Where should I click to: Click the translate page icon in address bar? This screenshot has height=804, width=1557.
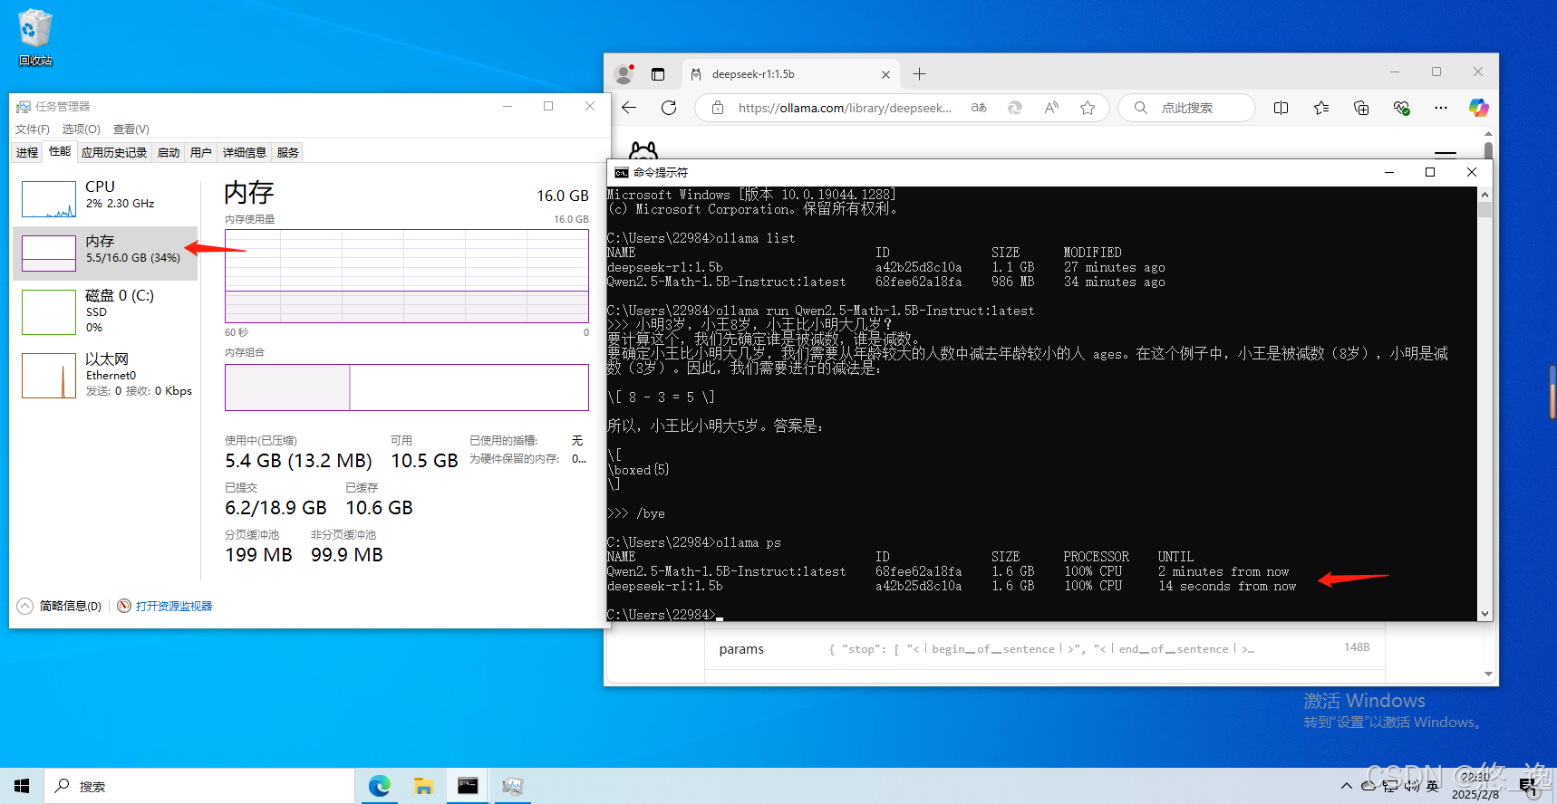(979, 108)
